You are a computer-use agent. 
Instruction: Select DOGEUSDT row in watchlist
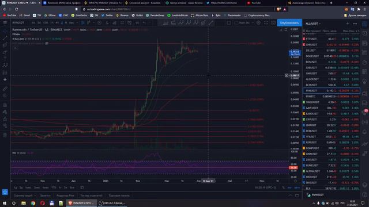click(x=331, y=56)
